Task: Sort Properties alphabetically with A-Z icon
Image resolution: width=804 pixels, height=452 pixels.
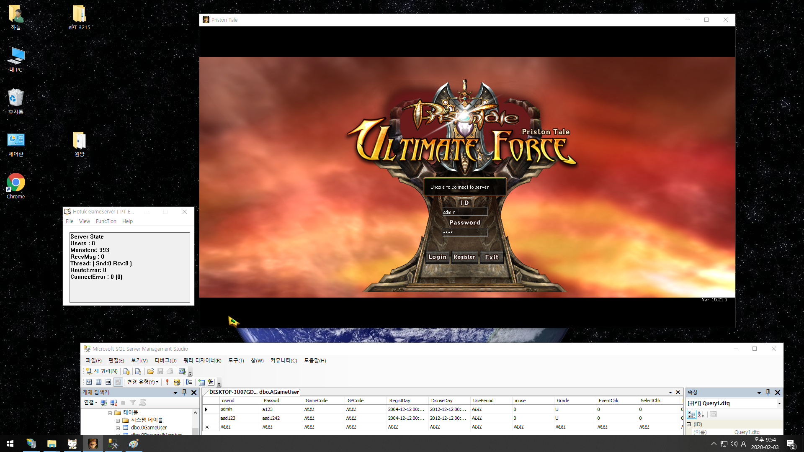Action: [x=701, y=414]
